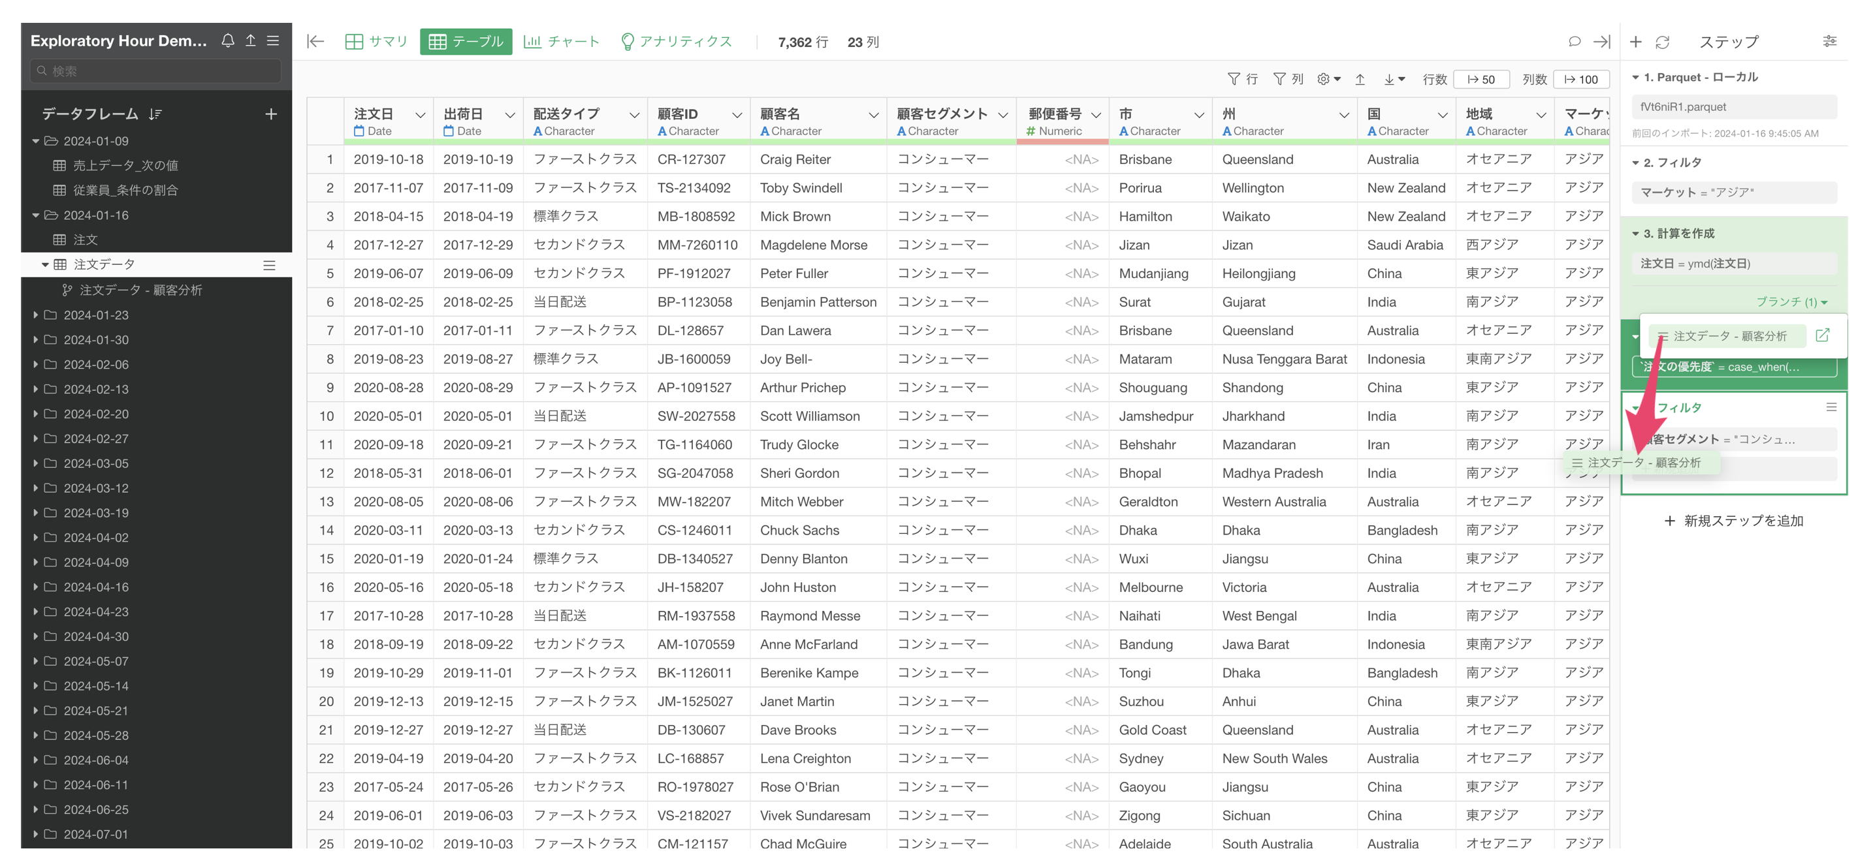The height and width of the screenshot is (868, 1856).
Task: Click the マーケット = "アジア" filter condition
Action: 1733,192
